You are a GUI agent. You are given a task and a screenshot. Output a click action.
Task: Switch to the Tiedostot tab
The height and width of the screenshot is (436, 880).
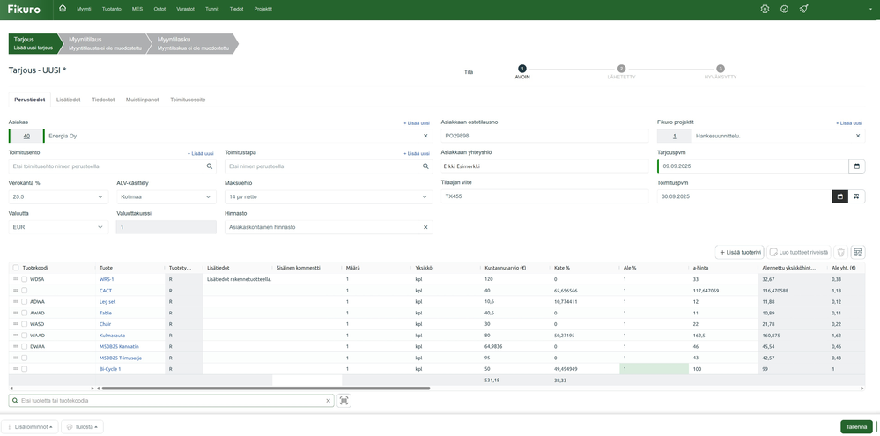103,100
